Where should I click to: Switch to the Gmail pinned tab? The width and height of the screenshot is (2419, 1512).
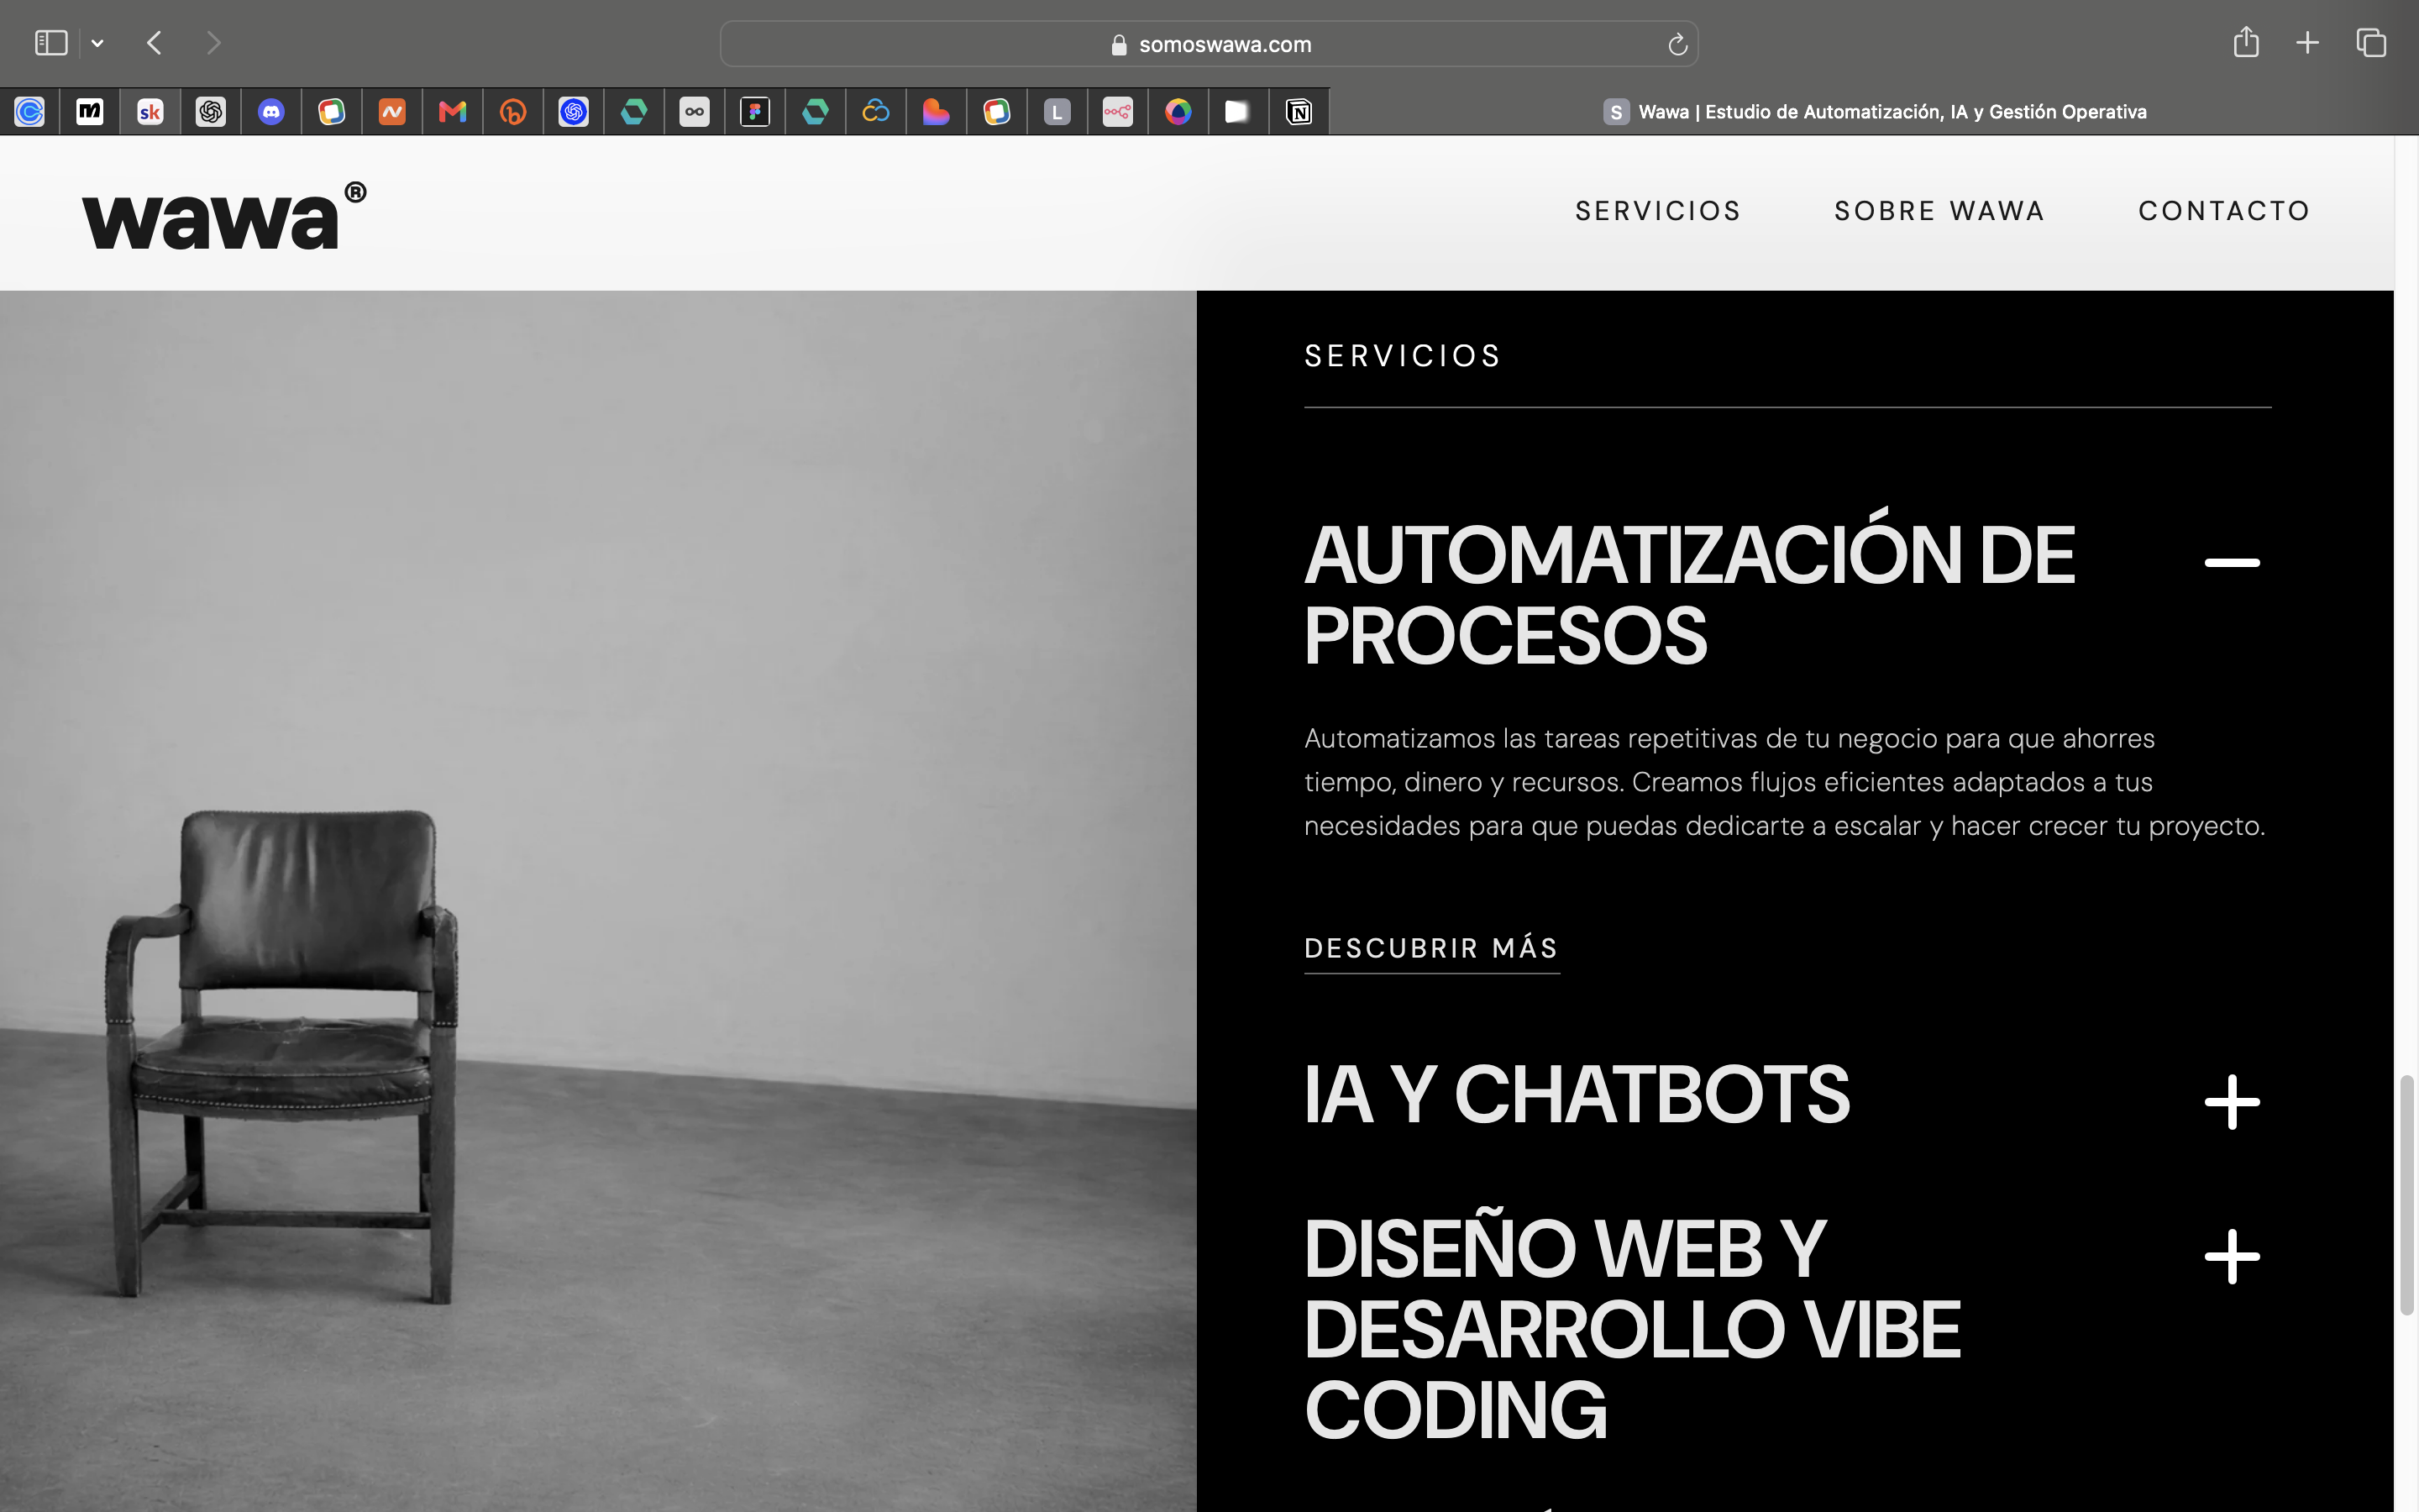453,112
